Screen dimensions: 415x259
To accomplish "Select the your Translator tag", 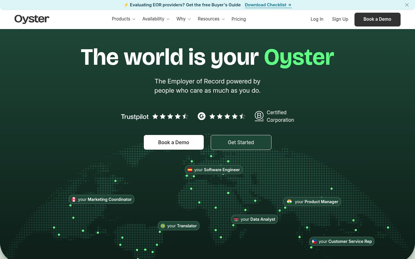I will 179,226.
